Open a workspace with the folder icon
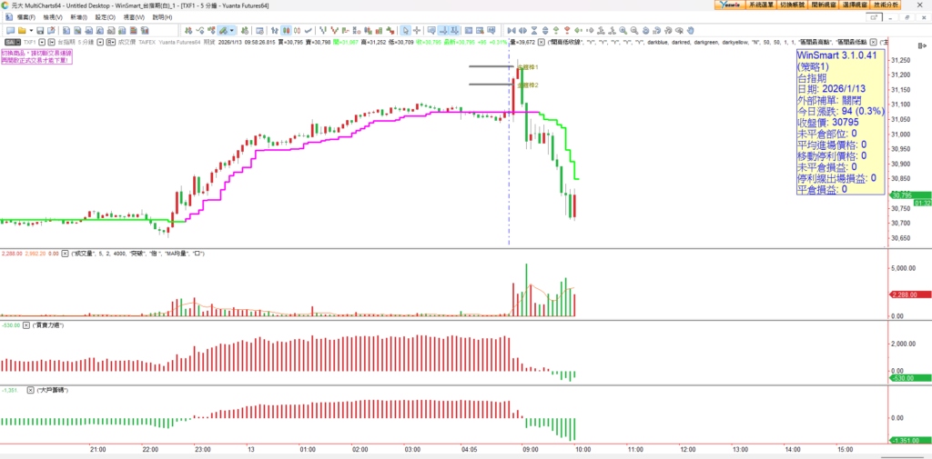Viewport: 932px width, 459px height. pos(21,30)
